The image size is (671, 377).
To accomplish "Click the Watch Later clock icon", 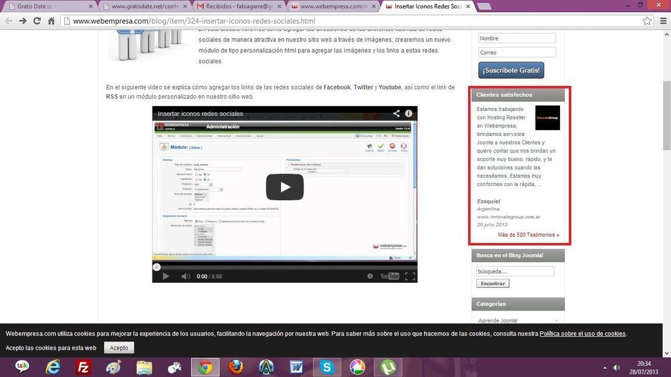I will pyautogui.click(x=370, y=276).
